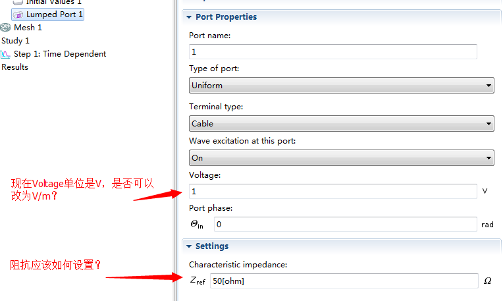This screenshot has height=301, width=503.
Task: Collapse the Port Properties section
Action: coord(189,17)
